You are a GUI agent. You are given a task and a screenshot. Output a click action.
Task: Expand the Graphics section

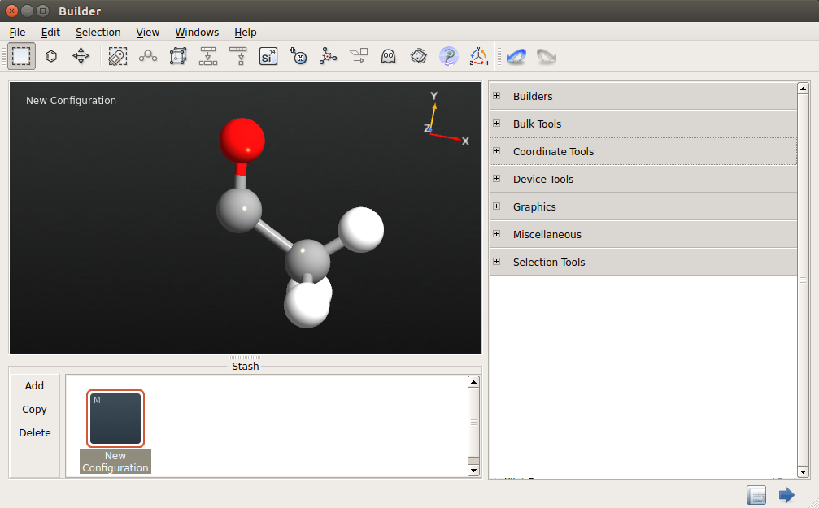click(497, 206)
